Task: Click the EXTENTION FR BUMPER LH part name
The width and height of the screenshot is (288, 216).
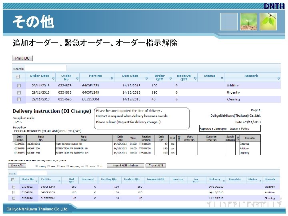Action: 72,148
